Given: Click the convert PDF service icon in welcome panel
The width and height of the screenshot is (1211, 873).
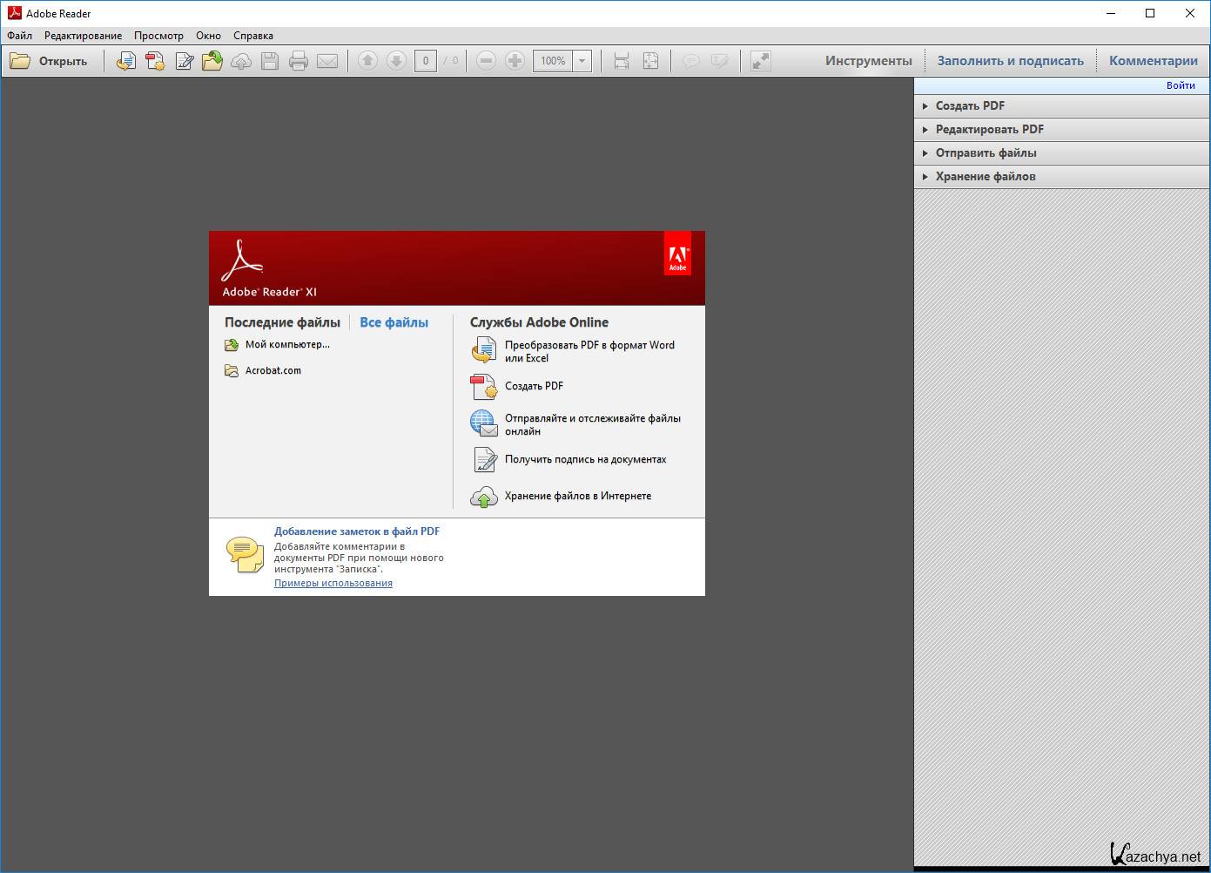Looking at the screenshot, I should pos(484,350).
